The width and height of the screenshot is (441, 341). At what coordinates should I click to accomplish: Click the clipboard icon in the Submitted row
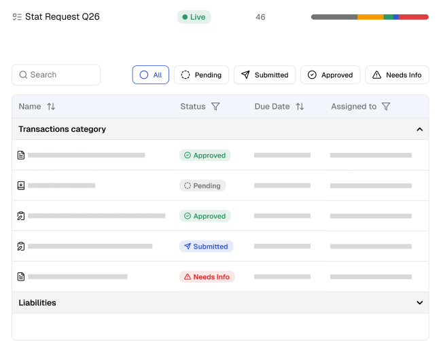[x=21, y=247]
